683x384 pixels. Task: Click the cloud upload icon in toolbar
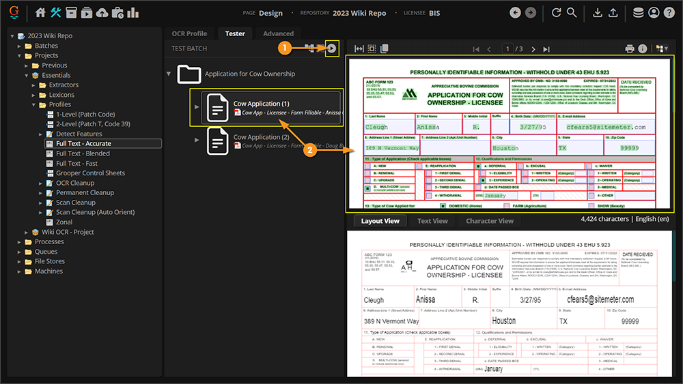(102, 13)
